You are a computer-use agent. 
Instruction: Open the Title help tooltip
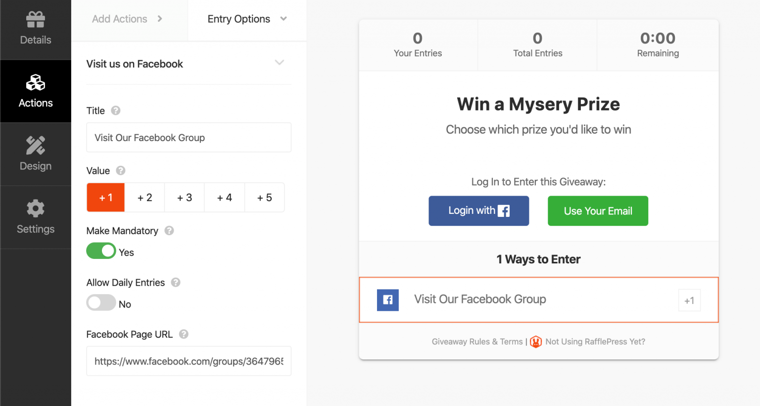[x=116, y=110]
